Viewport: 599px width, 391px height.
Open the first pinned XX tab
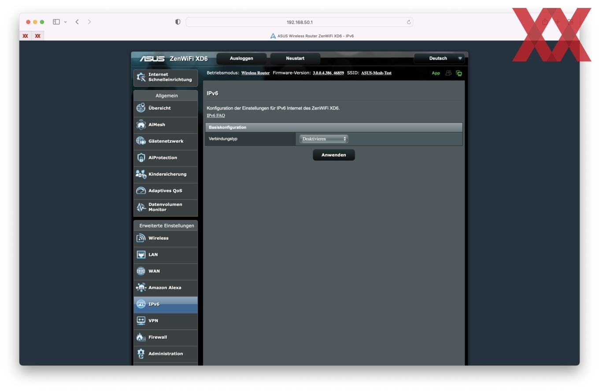tap(26, 36)
